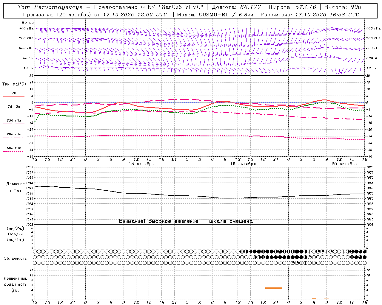382x305 pixels.
Task: Click the Высота: 90м header field
Action: point(343,7)
